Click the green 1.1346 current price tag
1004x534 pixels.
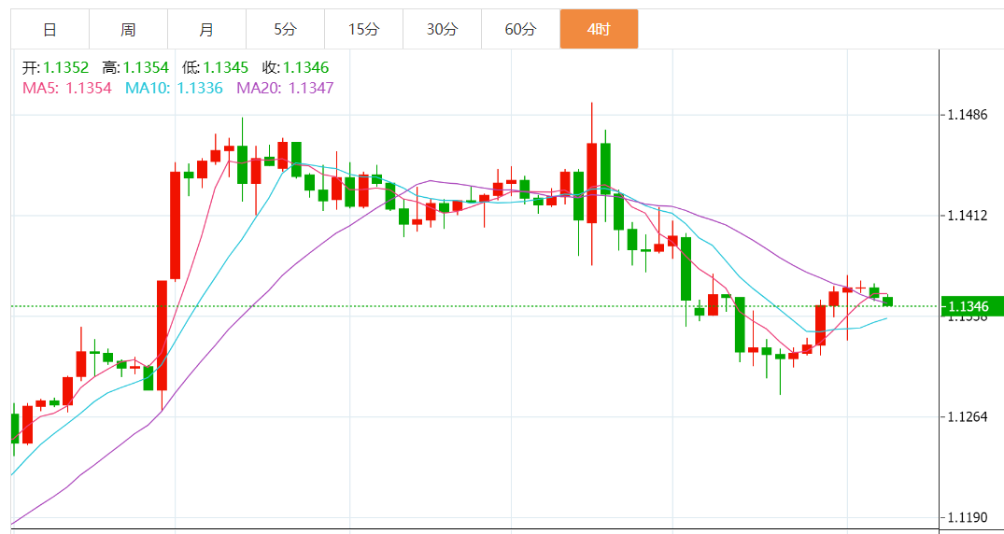coord(972,306)
